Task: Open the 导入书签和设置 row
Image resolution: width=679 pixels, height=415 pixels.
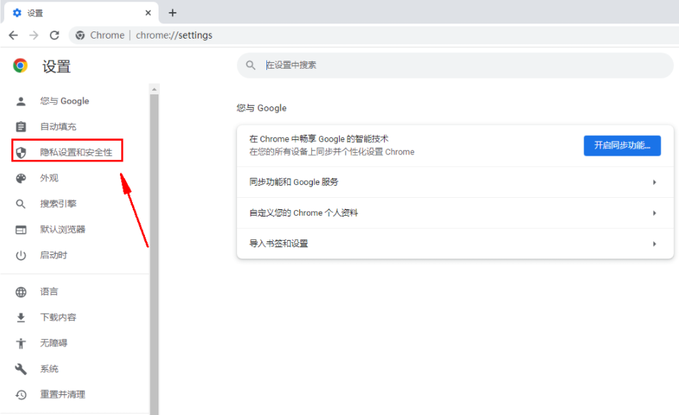Action: tap(455, 244)
